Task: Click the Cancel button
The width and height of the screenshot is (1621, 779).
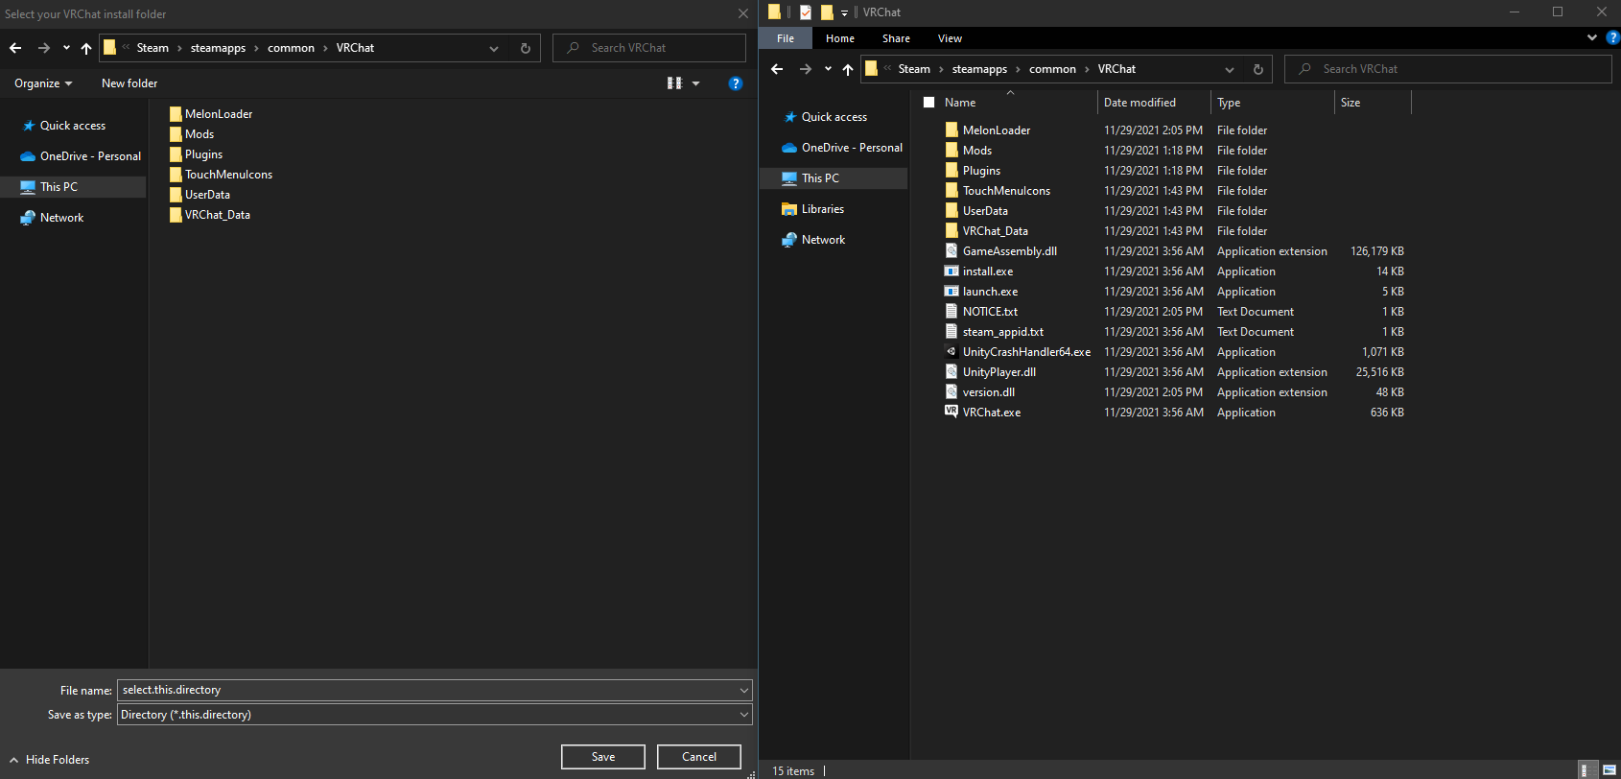Action: 699,757
